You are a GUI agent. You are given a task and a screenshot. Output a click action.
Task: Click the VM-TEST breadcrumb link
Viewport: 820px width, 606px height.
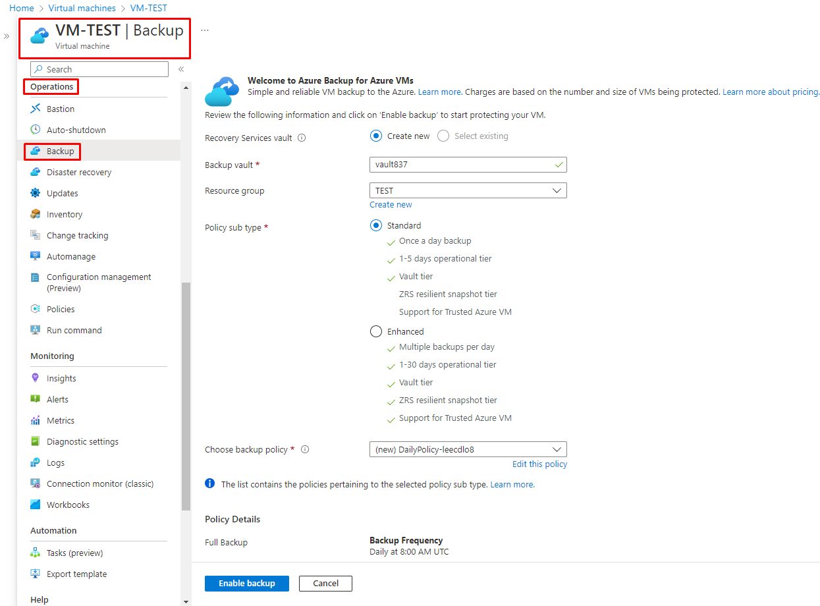click(148, 9)
